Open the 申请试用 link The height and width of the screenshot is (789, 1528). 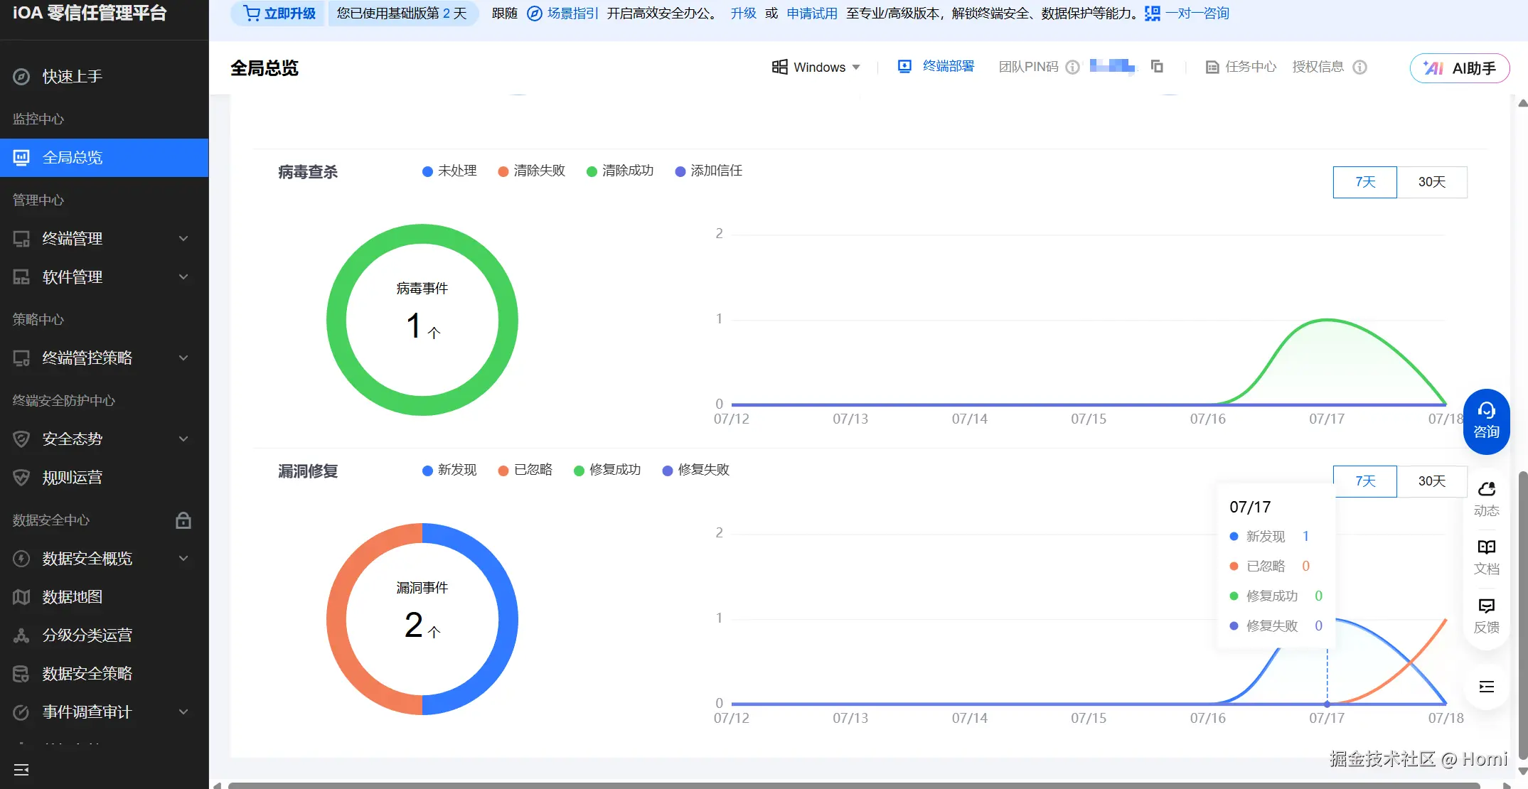click(811, 14)
